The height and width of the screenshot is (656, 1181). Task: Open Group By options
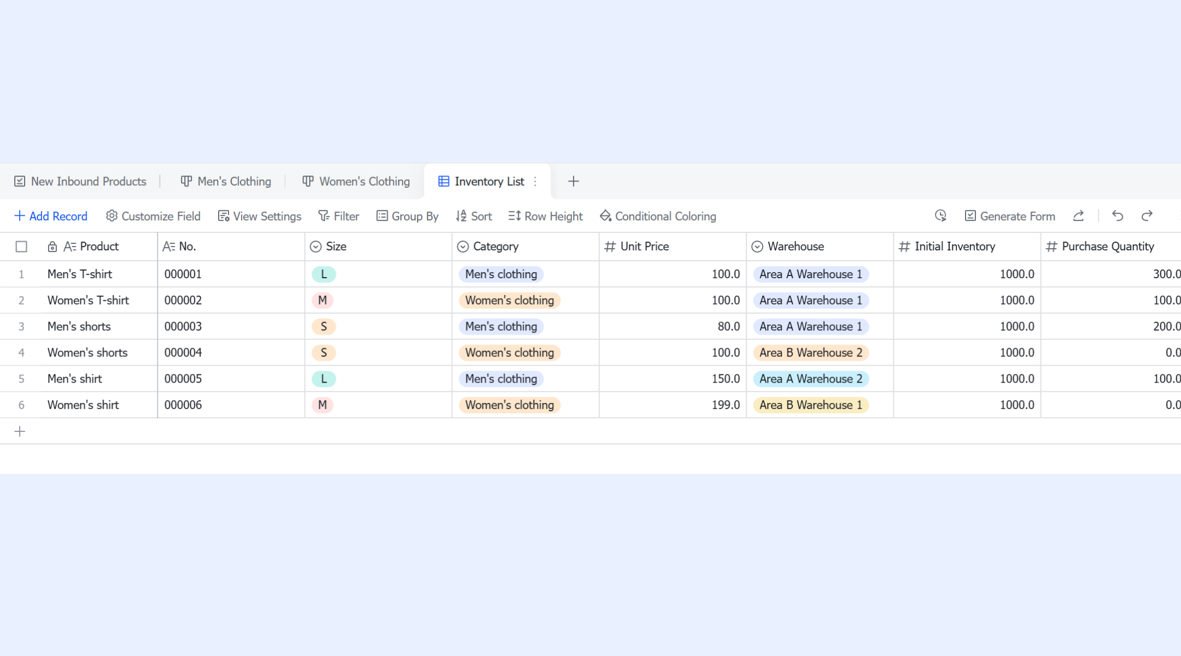point(407,216)
